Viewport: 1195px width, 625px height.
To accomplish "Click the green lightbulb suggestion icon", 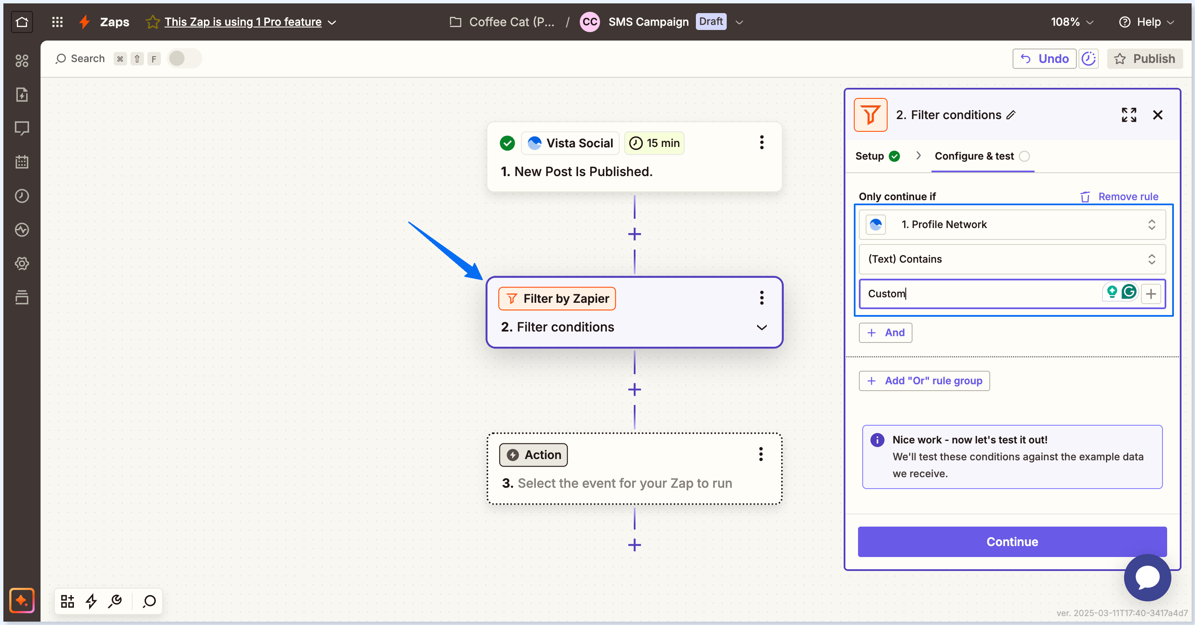I will click(x=1112, y=292).
